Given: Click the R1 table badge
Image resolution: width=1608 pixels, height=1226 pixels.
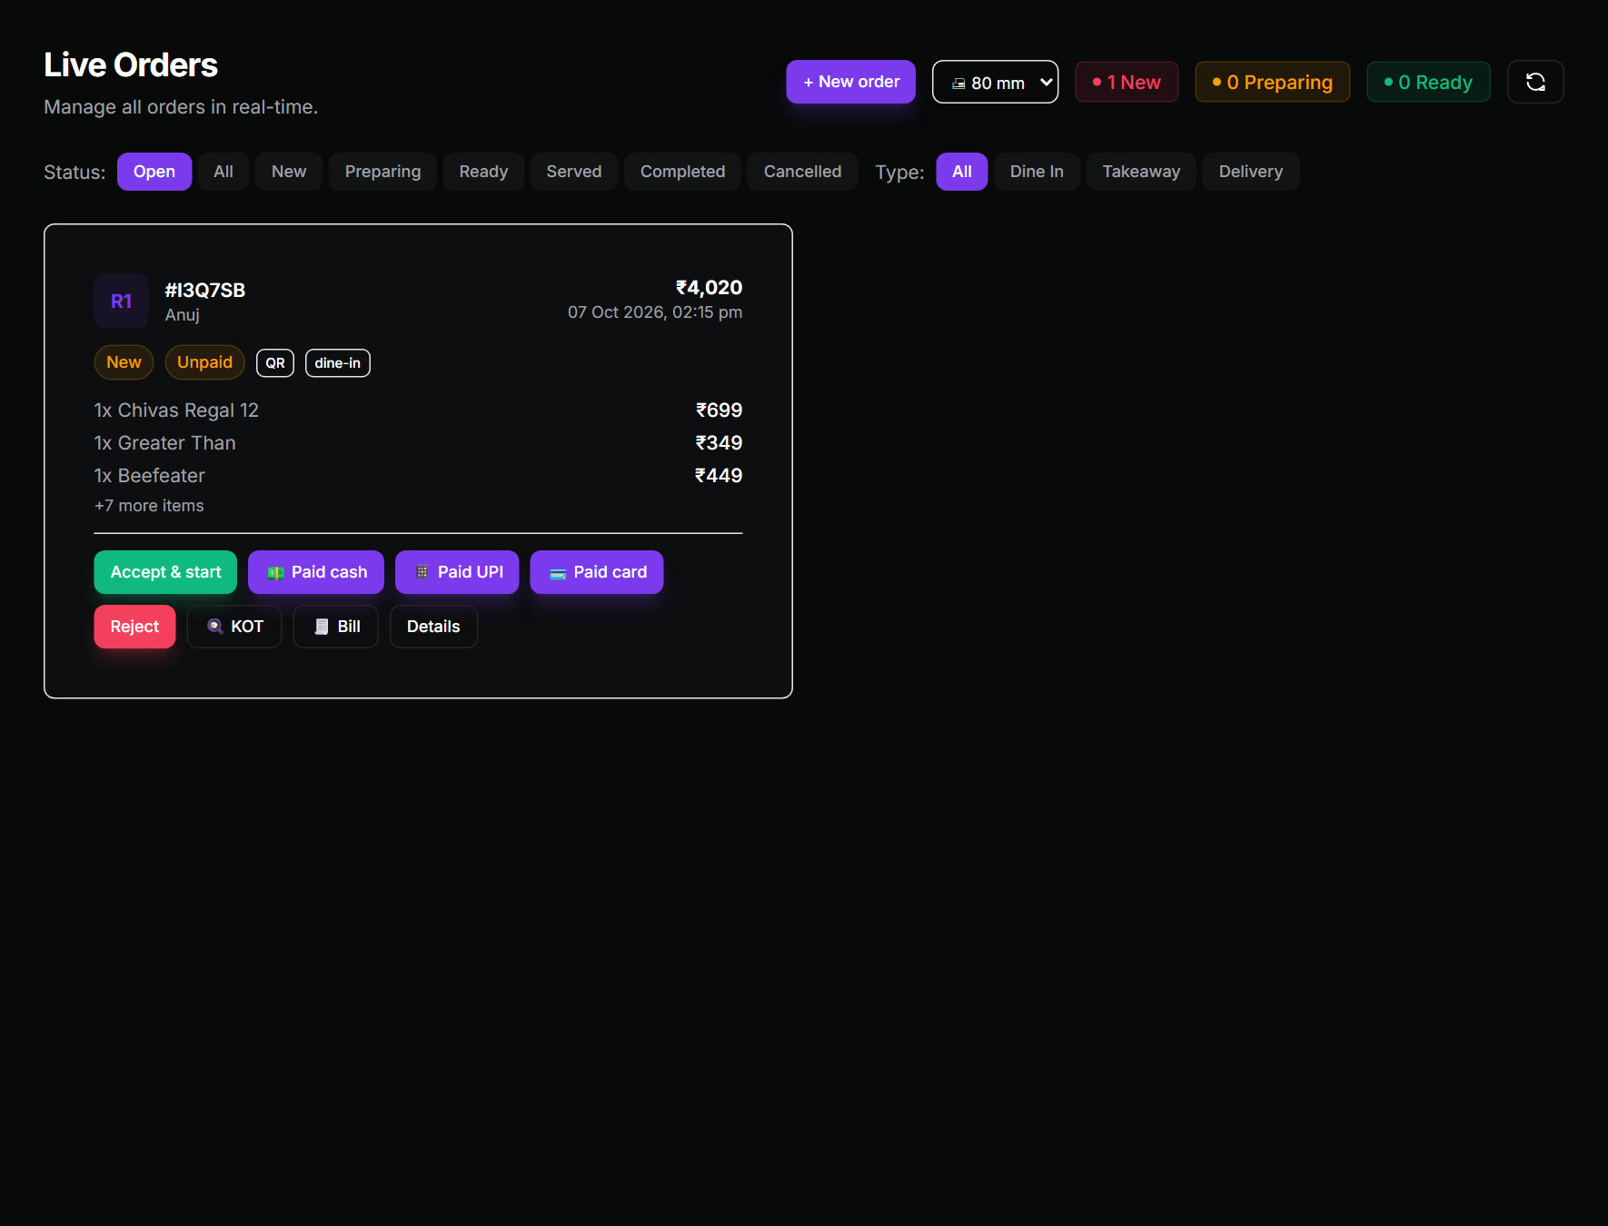Looking at the screenshot, I should click(122, 301).
